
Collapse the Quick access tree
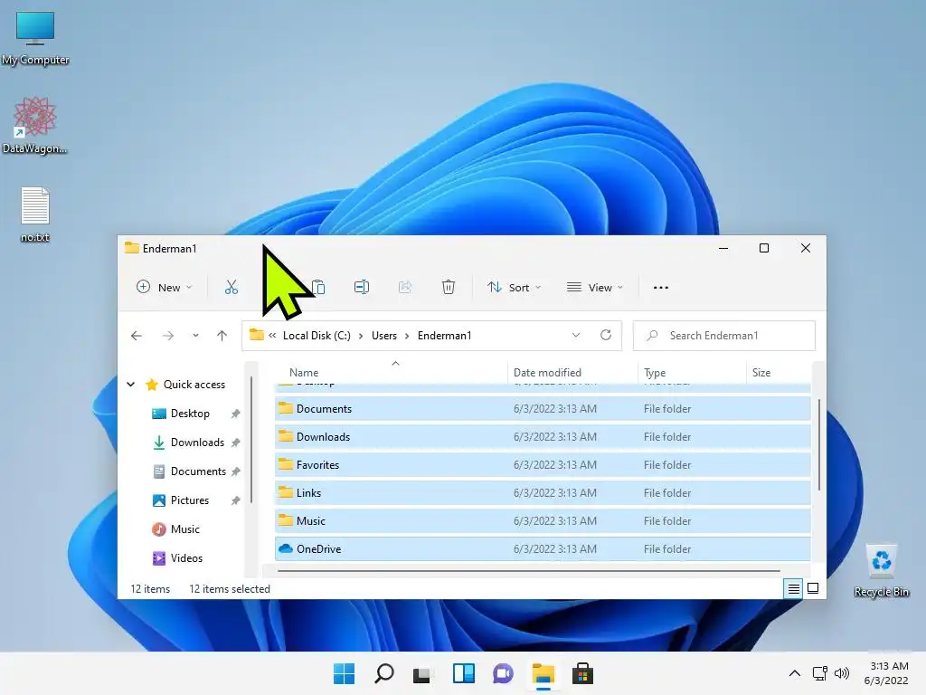(x=131, y=385)
